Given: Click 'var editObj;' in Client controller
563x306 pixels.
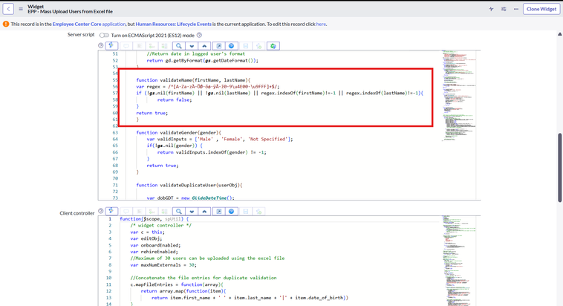Looking at the screenshot, I should click(146, 238).
